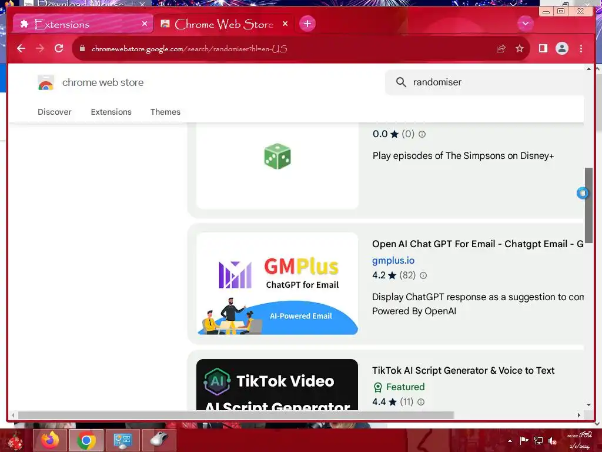602x452 pixels.
Task: Open the Themes section
Action: 165,112
